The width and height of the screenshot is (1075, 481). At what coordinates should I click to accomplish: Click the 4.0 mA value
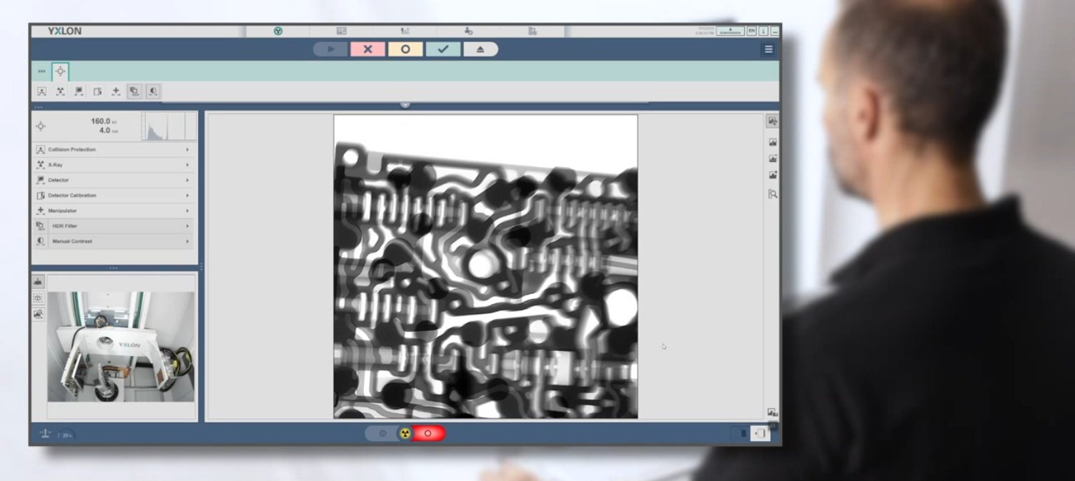[x=106, y=131]
